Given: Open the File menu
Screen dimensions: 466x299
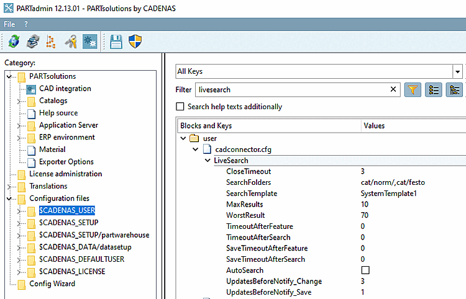Looking at the screenshot, I should 9,24.
